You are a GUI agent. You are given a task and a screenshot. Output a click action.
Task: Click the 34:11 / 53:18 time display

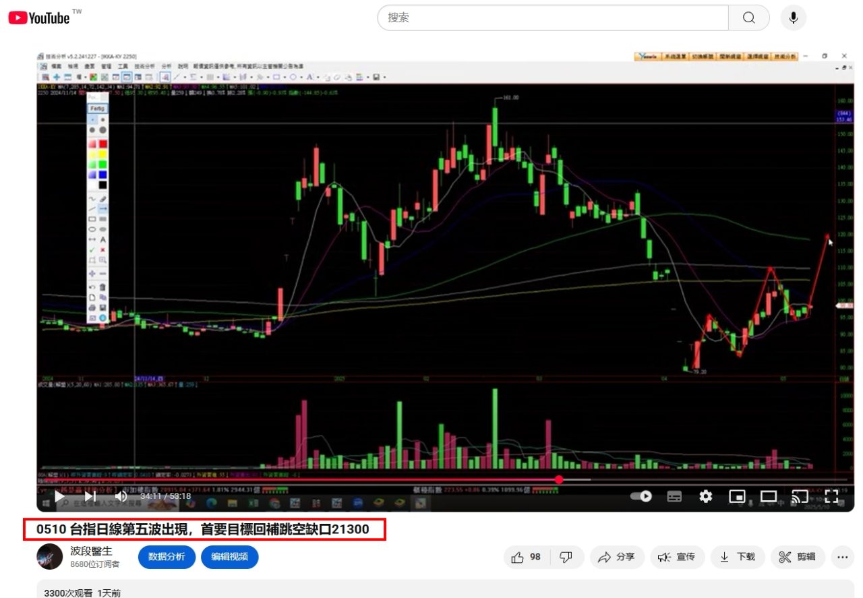[166, 496]
